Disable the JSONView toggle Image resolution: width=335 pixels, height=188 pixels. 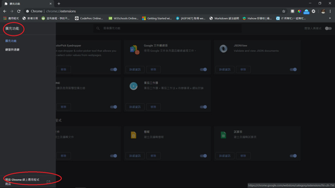(293, 70)
